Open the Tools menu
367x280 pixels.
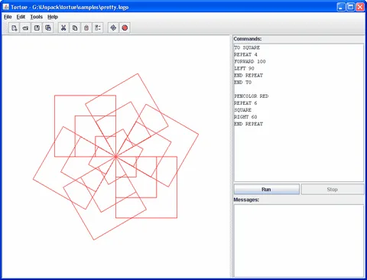[x=37, y=17]
